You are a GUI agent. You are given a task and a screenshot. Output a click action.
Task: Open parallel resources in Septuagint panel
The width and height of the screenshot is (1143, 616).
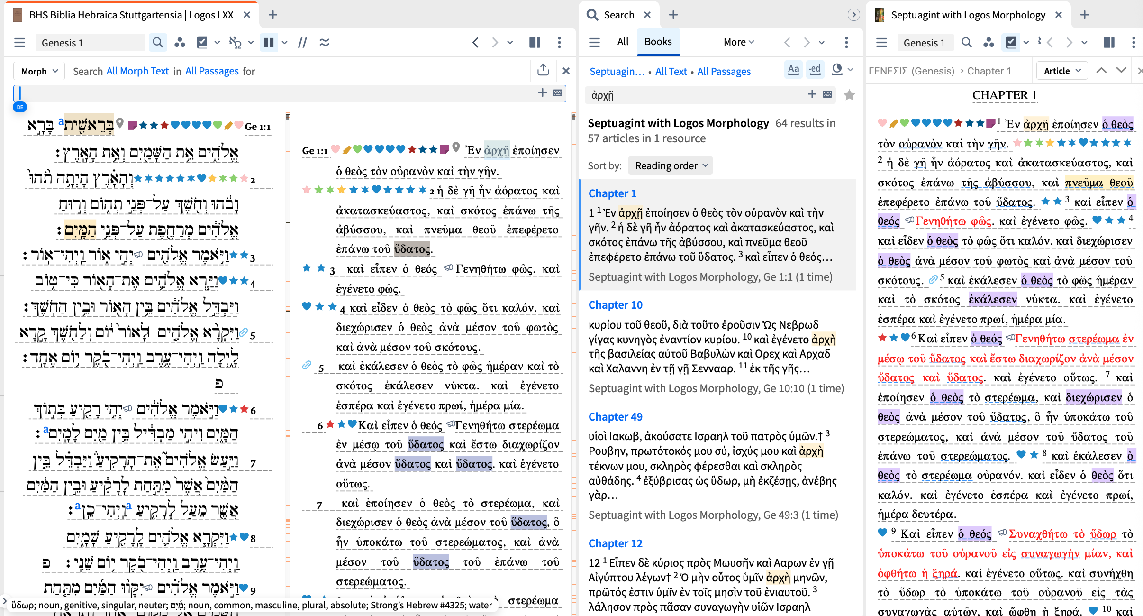[x=989, y=43]
